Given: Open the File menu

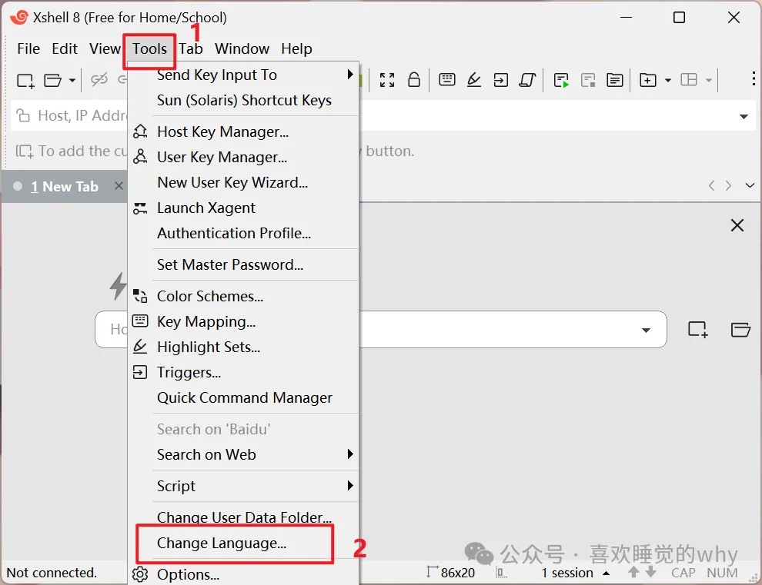Looking at the screenshot, I should [28, 48].
